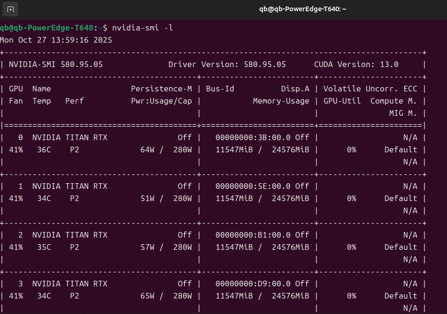Click the prompt qb@qb-PowerEdge-T640
Viewport: 447px width, 314px height.
coord(47,28)
